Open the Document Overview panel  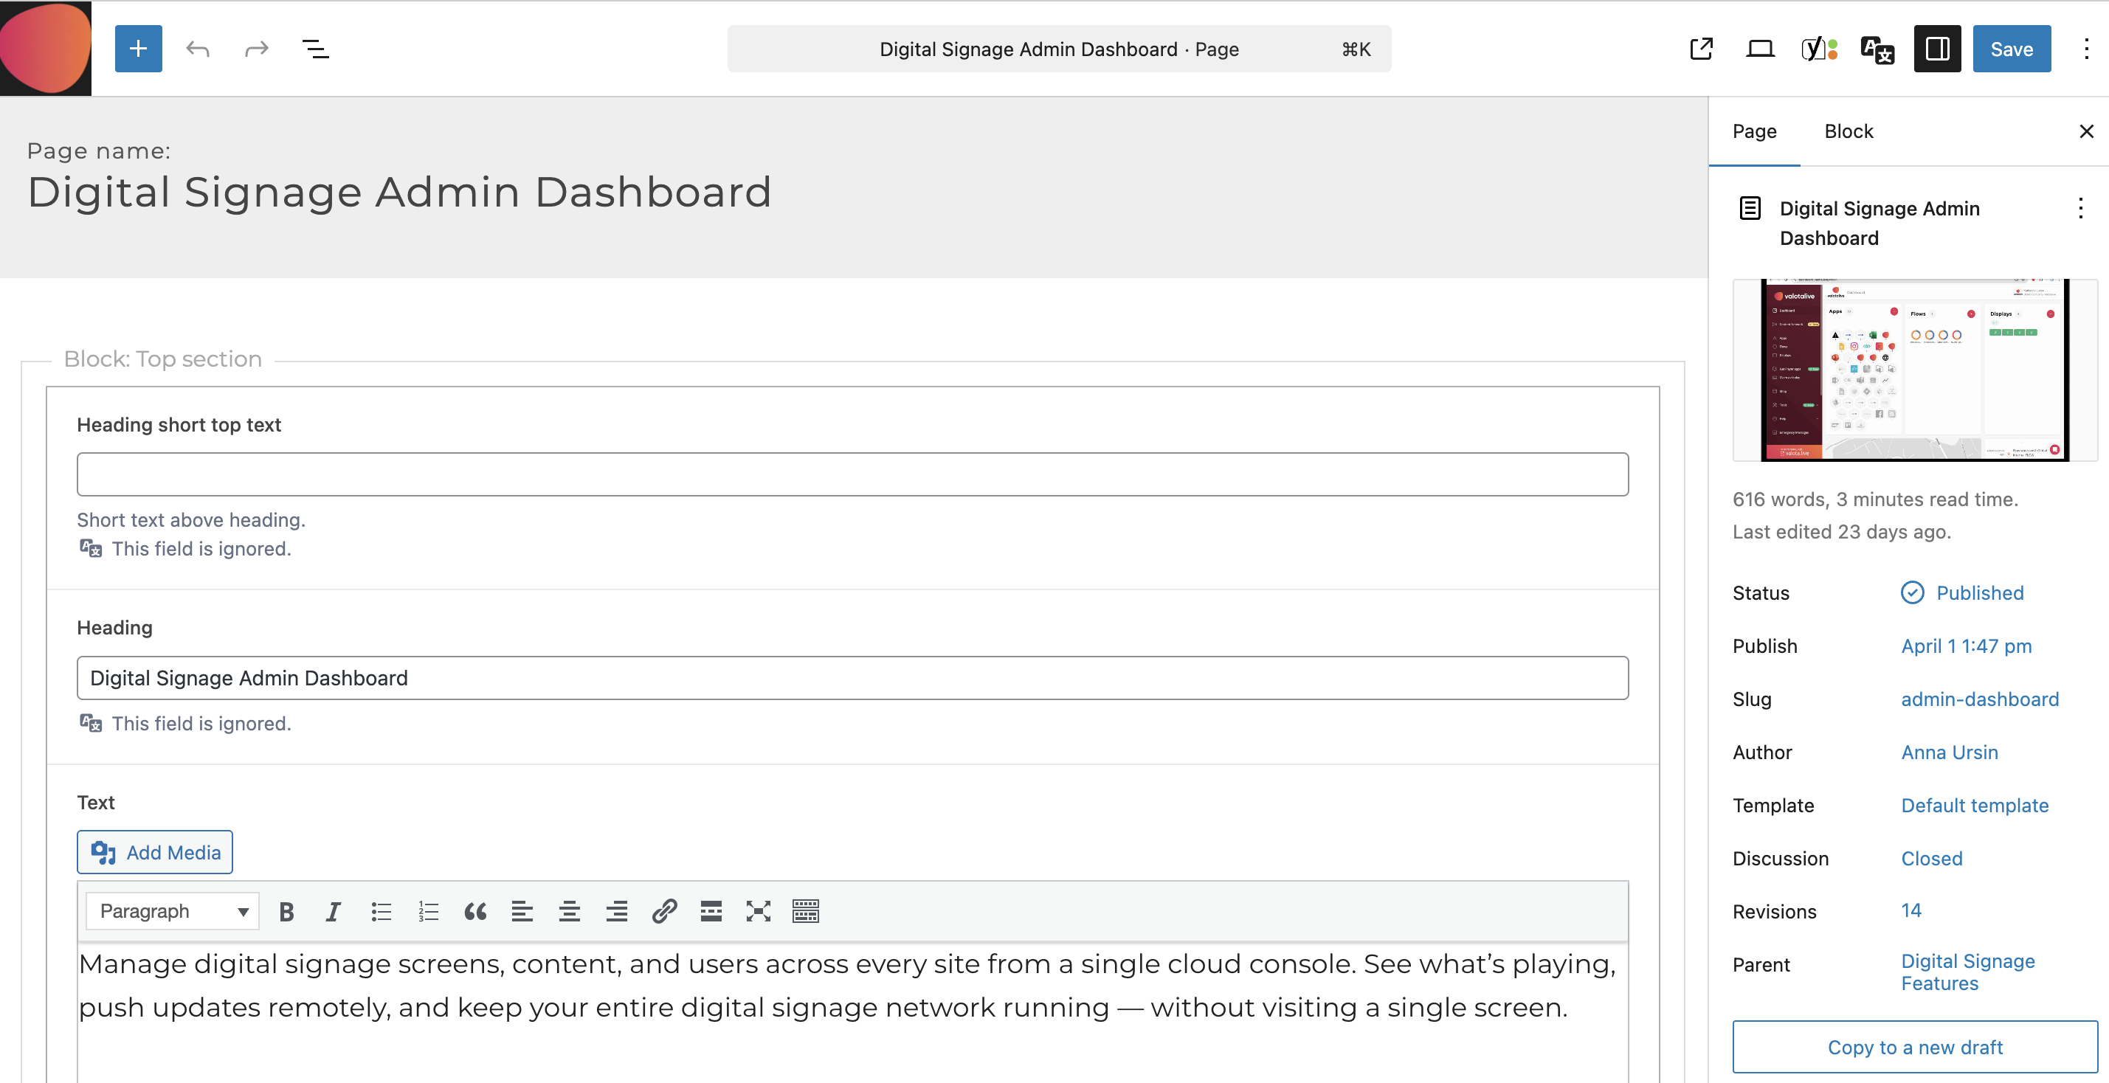pyautogui.click(x=314, y=48)
